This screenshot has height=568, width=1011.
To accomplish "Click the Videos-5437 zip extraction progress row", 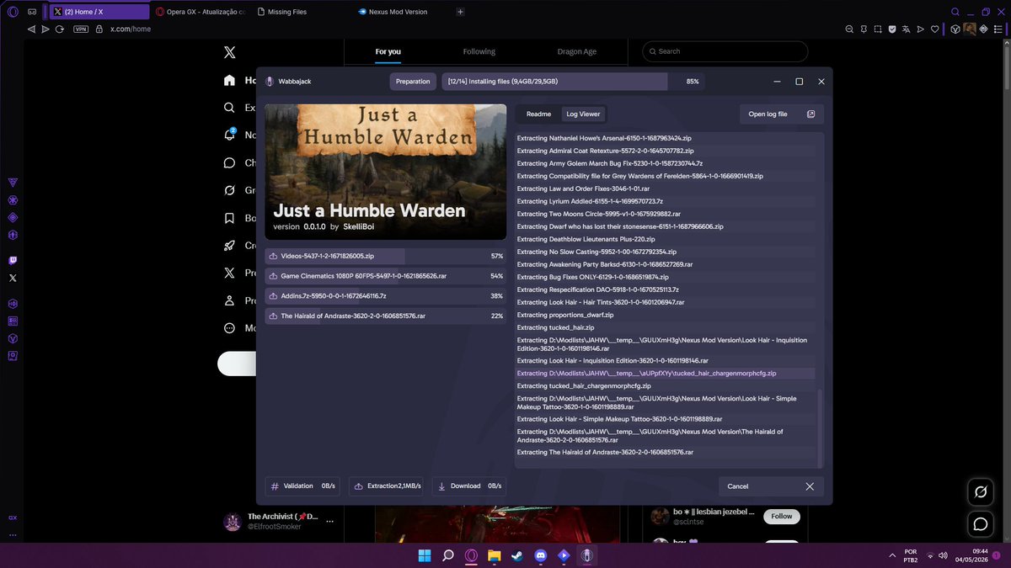I will pos(385,256).
